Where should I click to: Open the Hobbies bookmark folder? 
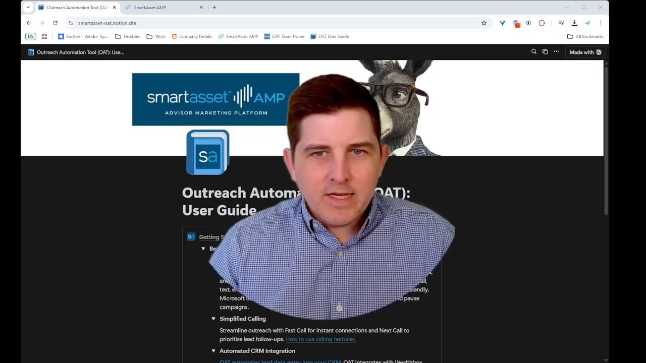(x=128, y=36)
